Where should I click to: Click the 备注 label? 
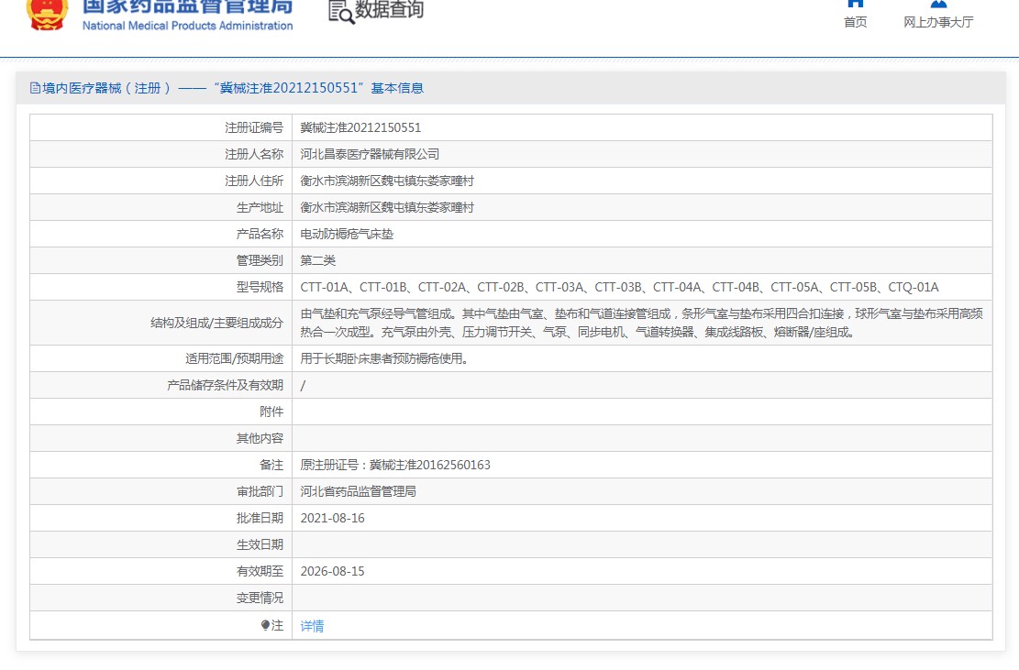pos(271,465)
